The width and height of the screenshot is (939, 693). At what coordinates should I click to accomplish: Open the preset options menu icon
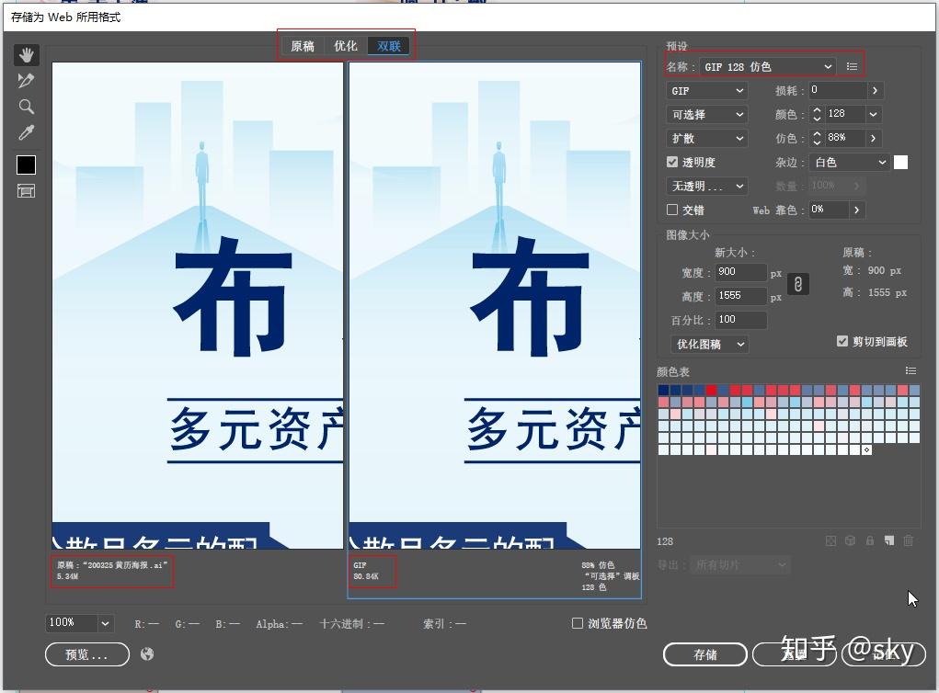(853, 66)
